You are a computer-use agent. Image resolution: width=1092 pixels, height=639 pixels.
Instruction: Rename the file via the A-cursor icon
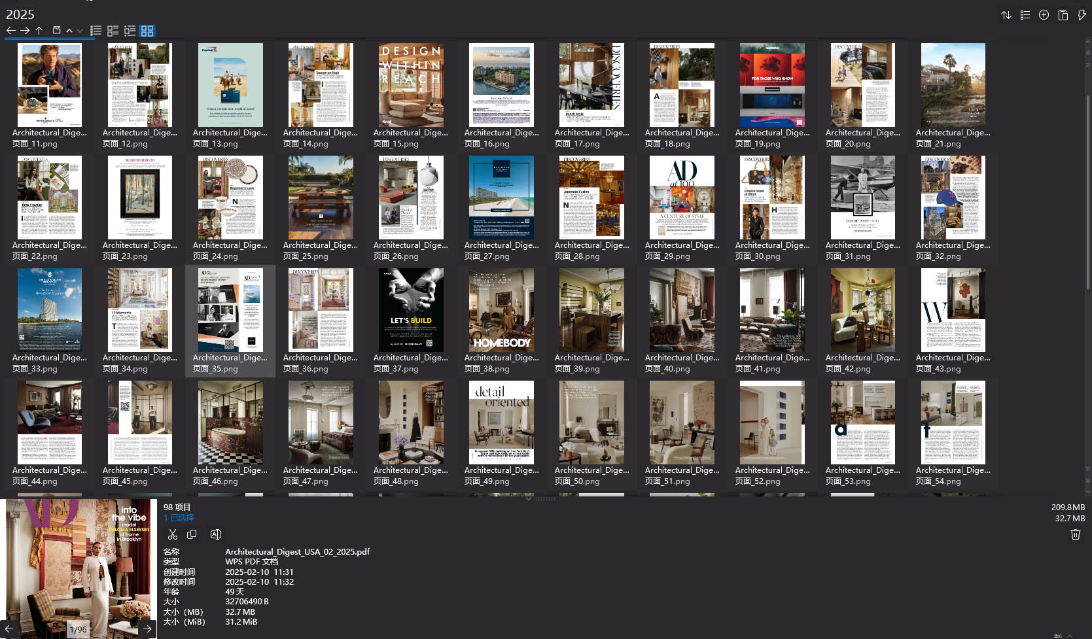tap(216, 534)
